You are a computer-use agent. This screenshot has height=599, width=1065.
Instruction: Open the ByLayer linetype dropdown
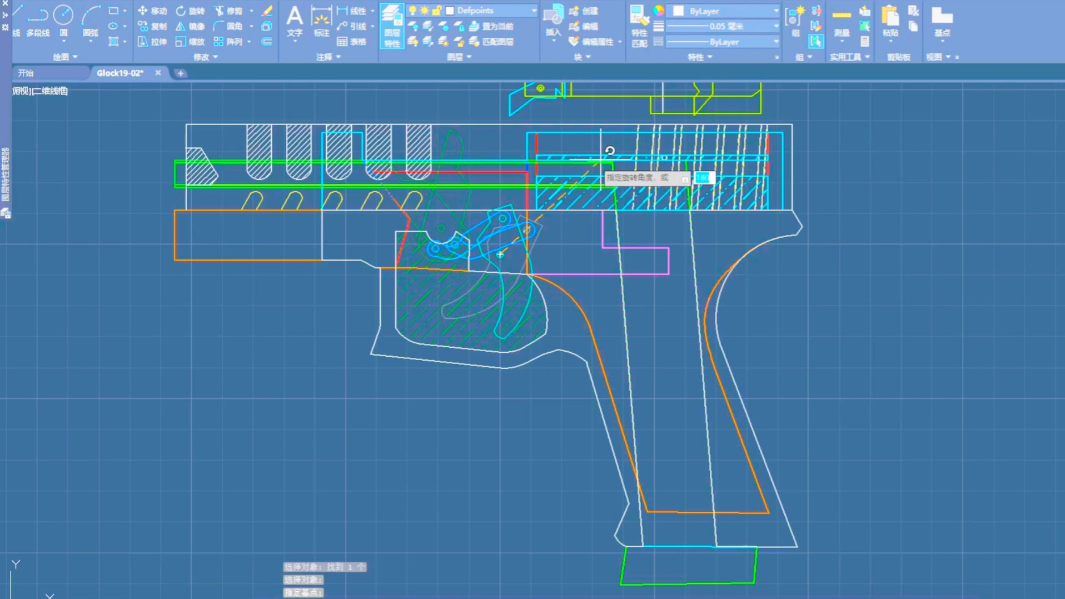click(x=776, y=42)
